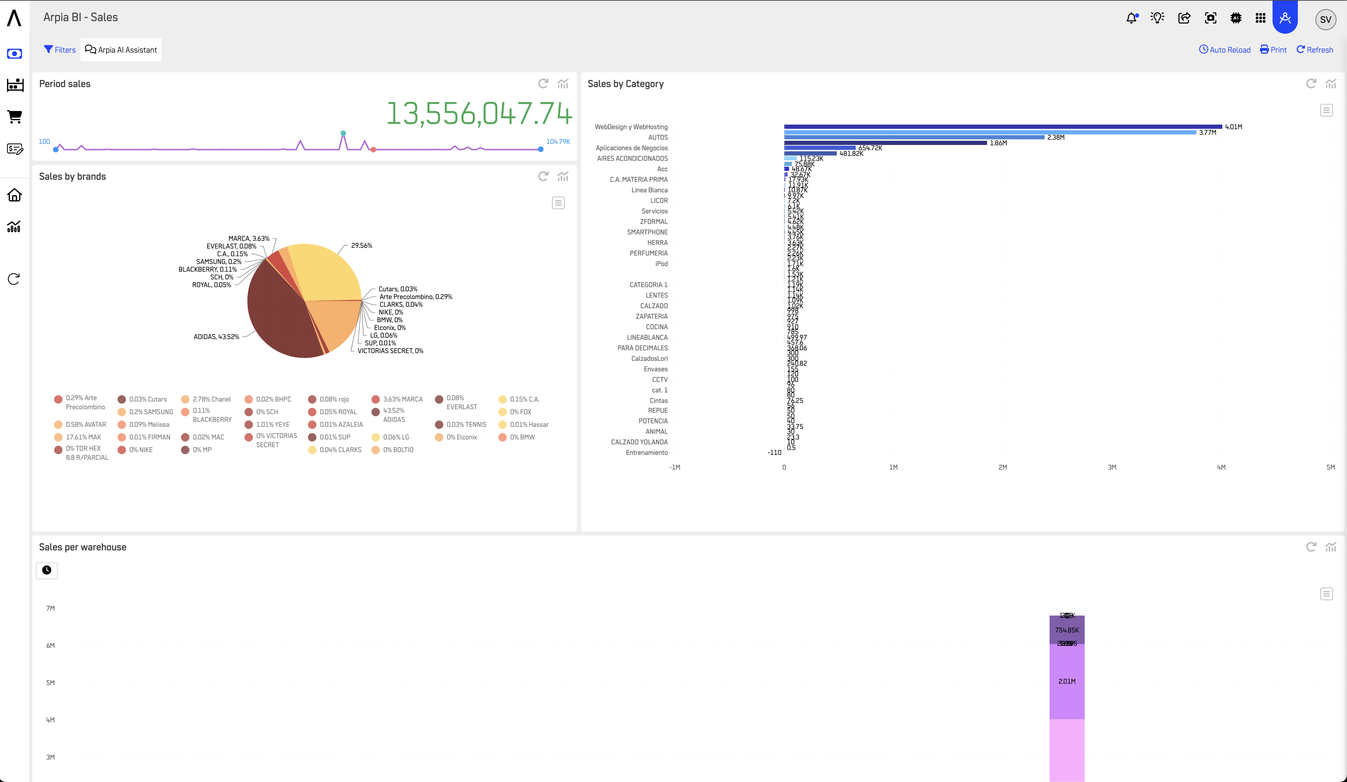Click the teal peak point on sparkline
Viewport: 1347px width, 782px height.
coord(343,133)
